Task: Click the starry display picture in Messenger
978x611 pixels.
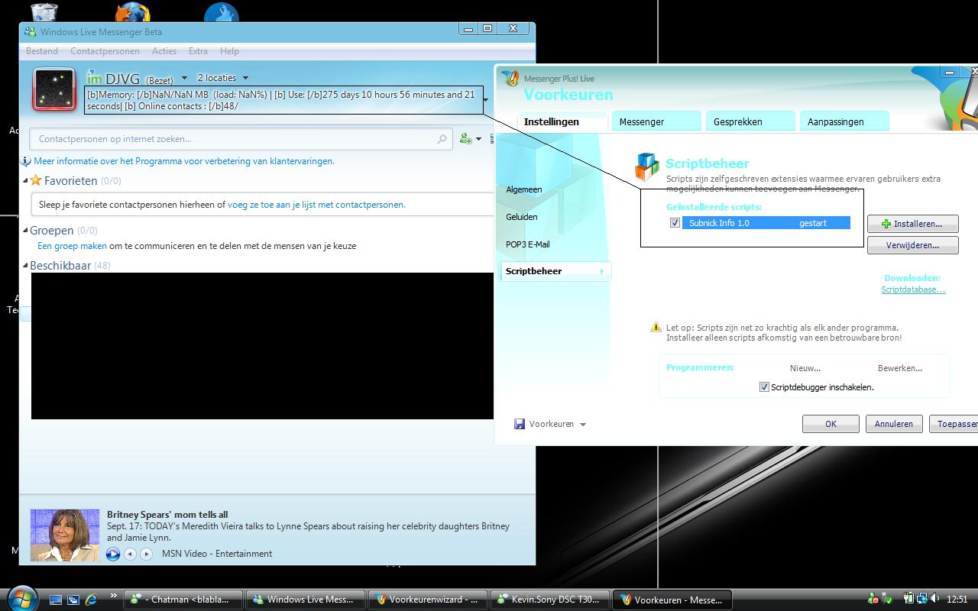Action: 53,89
